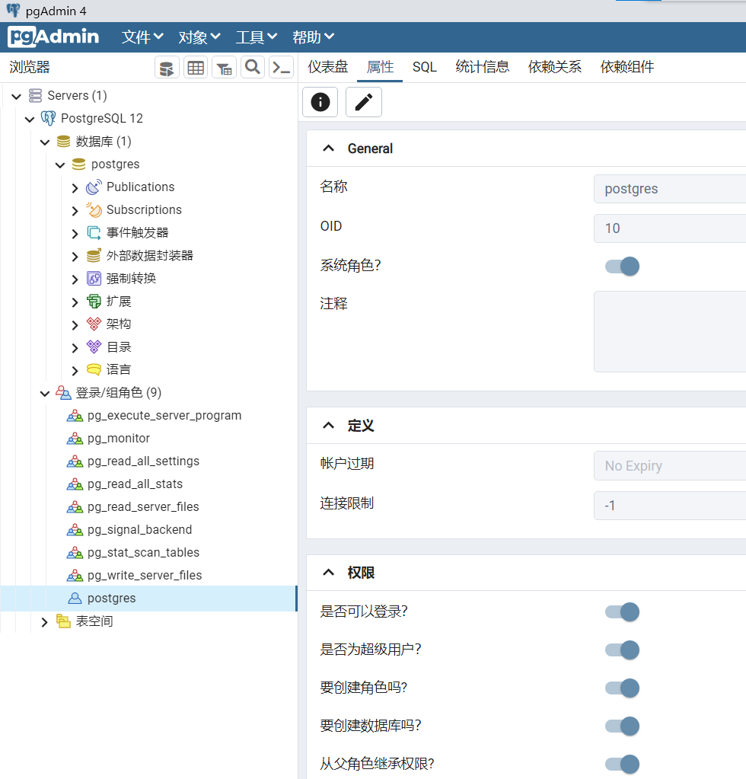Click the 事件触发器 icon
This screenshot has height=779, width=746.
click(94, 233)
